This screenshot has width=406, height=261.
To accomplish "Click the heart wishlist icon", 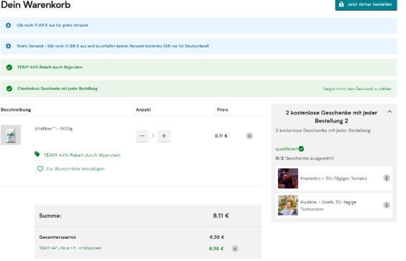I will tap(40, 169).
